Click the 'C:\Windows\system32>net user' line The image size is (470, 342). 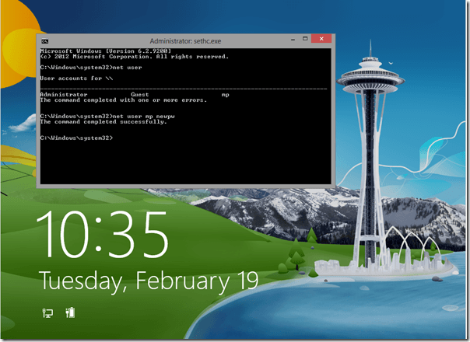[x=91, y=68]
